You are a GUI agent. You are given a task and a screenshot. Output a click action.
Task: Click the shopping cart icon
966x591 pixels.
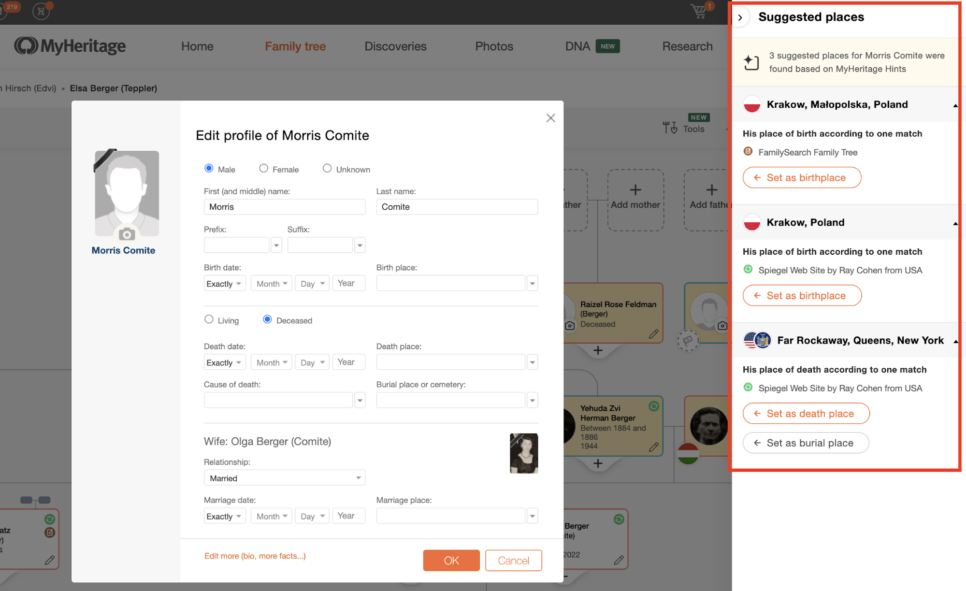tap(699, 11)
